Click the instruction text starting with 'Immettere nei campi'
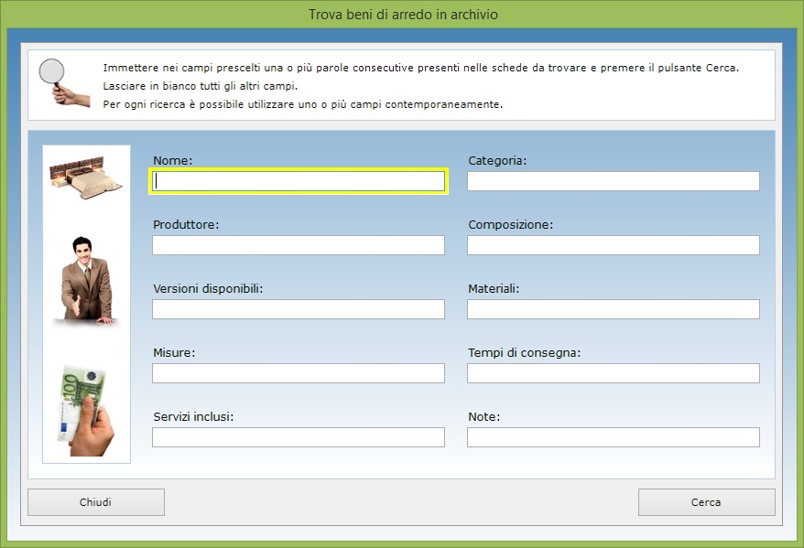This screenshot has width=804, height=548. (x=420, y=69)
